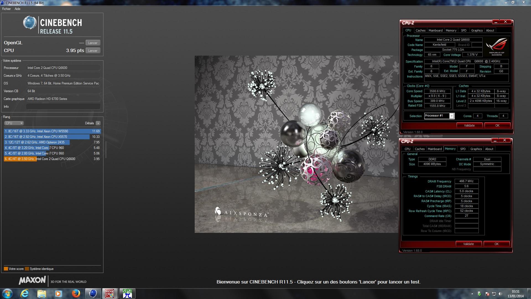Viewport: 531px width, 299px height.
Task: Switch to SPD tab in upper CPU-Z window
Action: coord(464,30)
